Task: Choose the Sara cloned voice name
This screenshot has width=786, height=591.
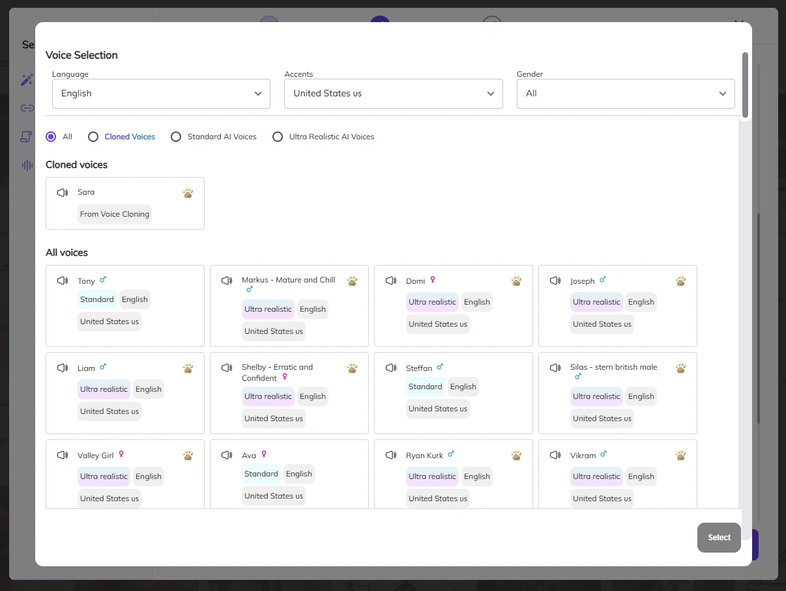Action: 86,192
